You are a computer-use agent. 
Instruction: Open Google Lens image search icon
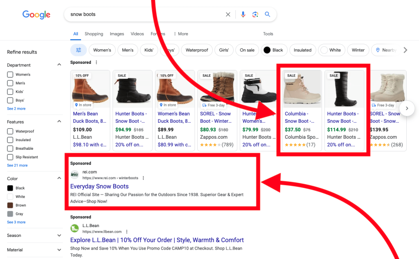(255, 14)
